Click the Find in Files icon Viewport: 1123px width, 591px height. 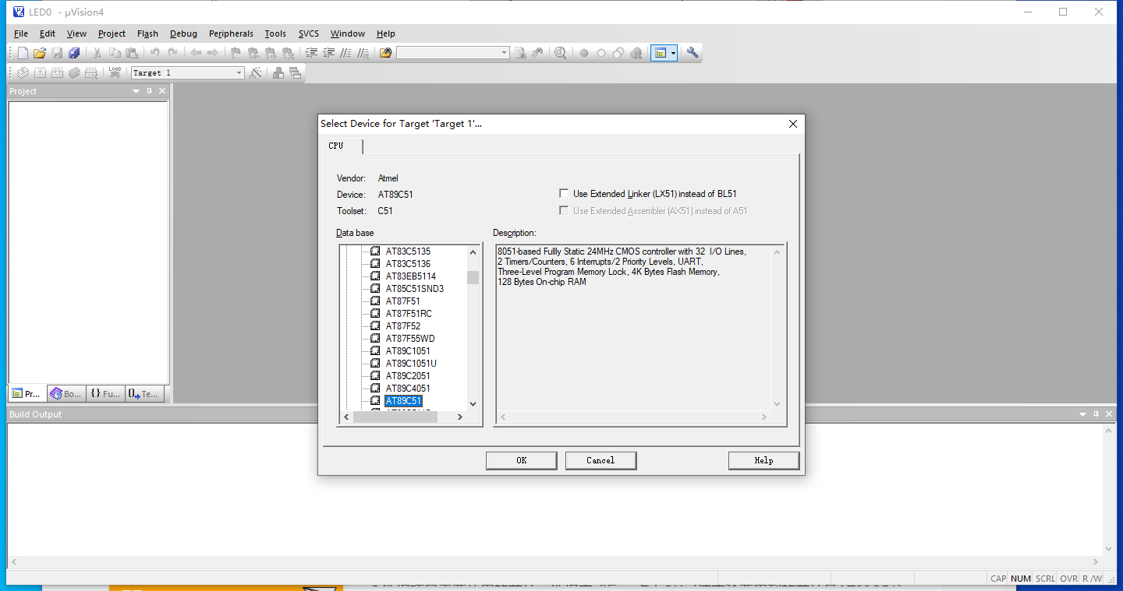385,53
